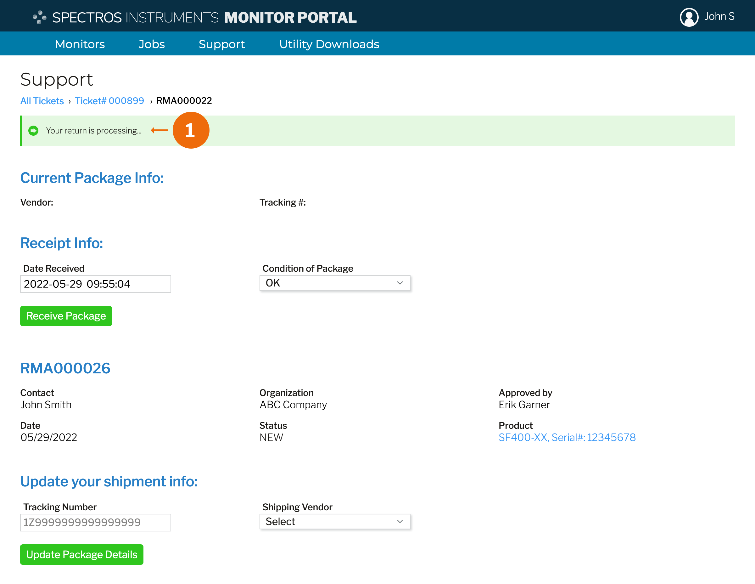Open the Shipping Vendor select dropdown
Viewport: 755px width, 584px height.
pos(334,521)
